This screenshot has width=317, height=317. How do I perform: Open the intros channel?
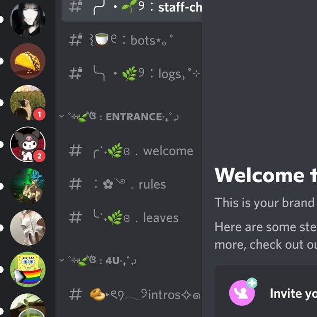tap(132, 294)
